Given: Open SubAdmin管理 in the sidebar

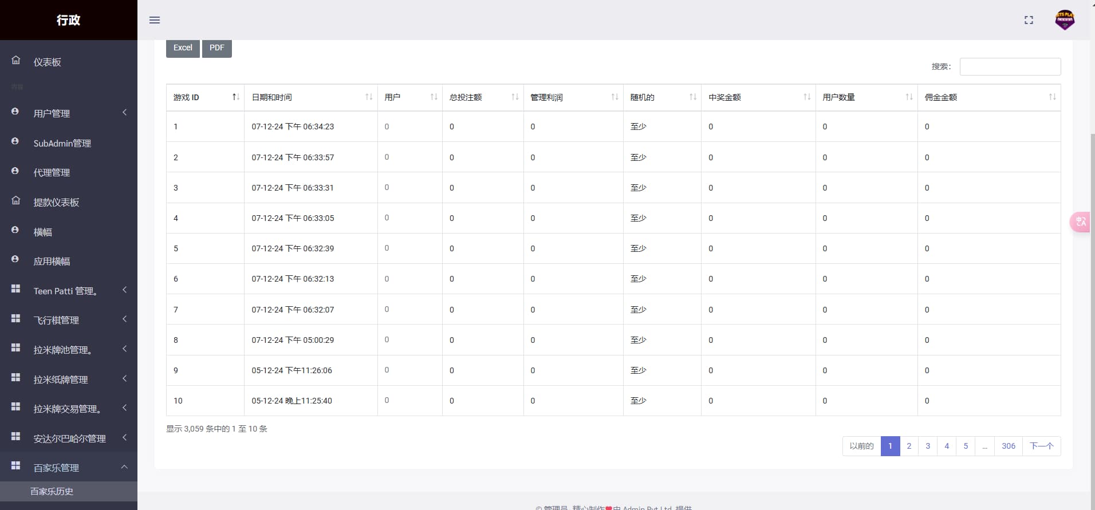Looking at the screenshot, I should point(62,143).
